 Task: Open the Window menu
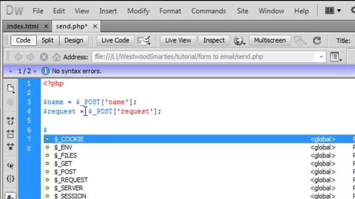pos(271,11)
